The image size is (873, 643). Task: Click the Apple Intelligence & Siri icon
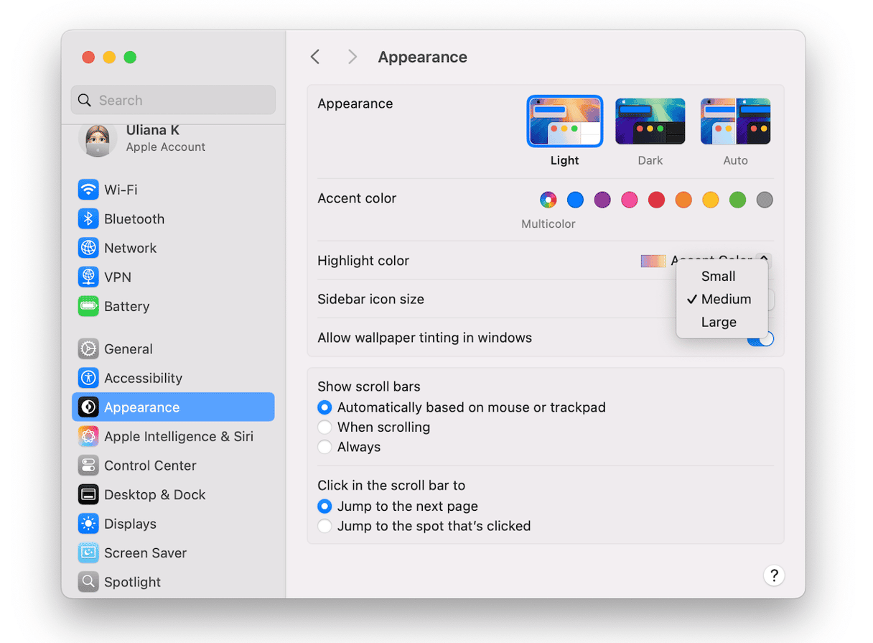click(x=88, y=437)
